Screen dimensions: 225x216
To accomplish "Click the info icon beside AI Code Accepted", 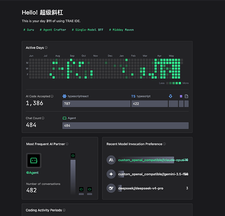I will 52,96.
